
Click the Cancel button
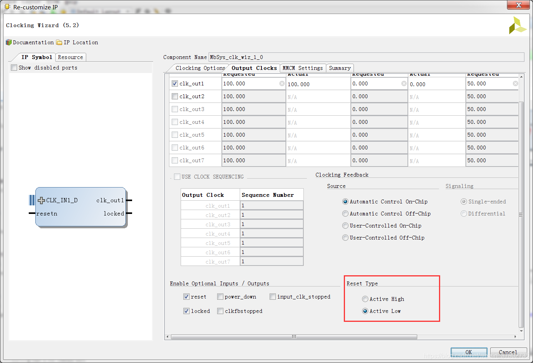[508, 352]
